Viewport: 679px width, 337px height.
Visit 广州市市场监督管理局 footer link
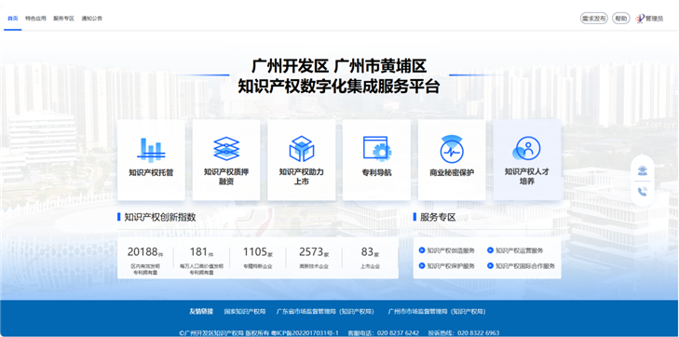click(x=437, y=312)
